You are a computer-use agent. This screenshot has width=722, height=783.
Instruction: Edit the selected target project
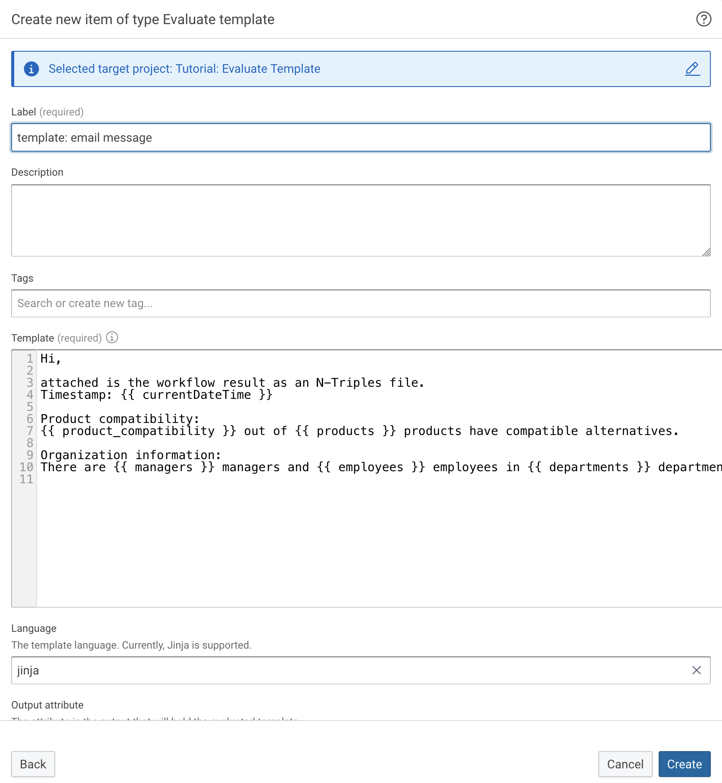pyautogui.click(x=692, y=69)
